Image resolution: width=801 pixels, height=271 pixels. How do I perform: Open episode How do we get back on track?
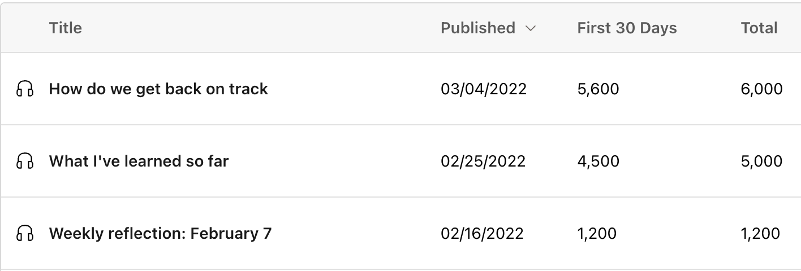158,89
